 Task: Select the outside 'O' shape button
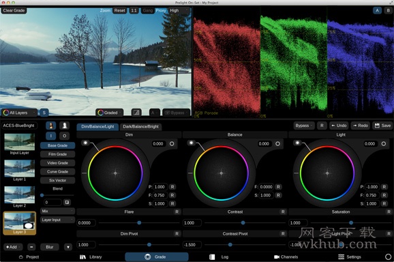pos(65,136)
